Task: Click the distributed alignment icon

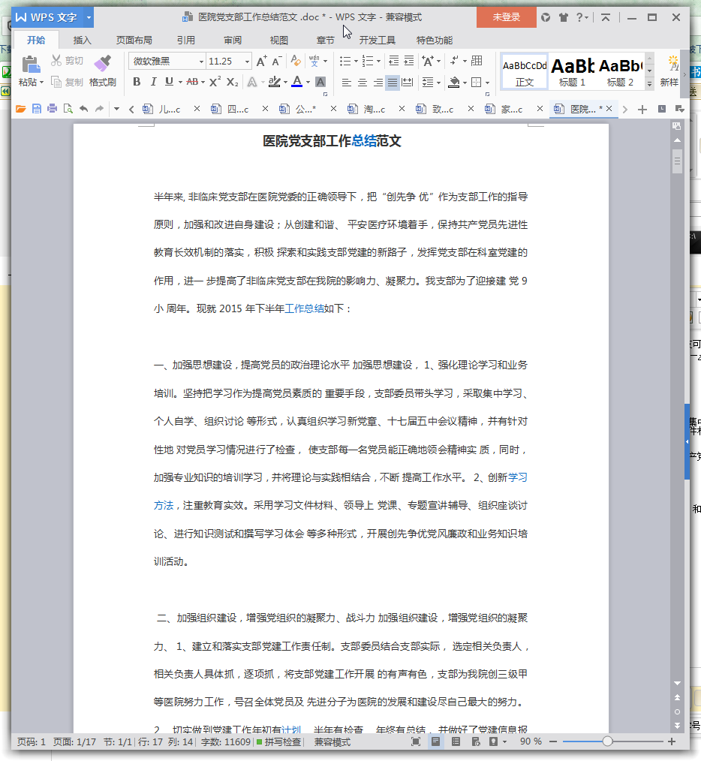Action: [x=408, y=83]
